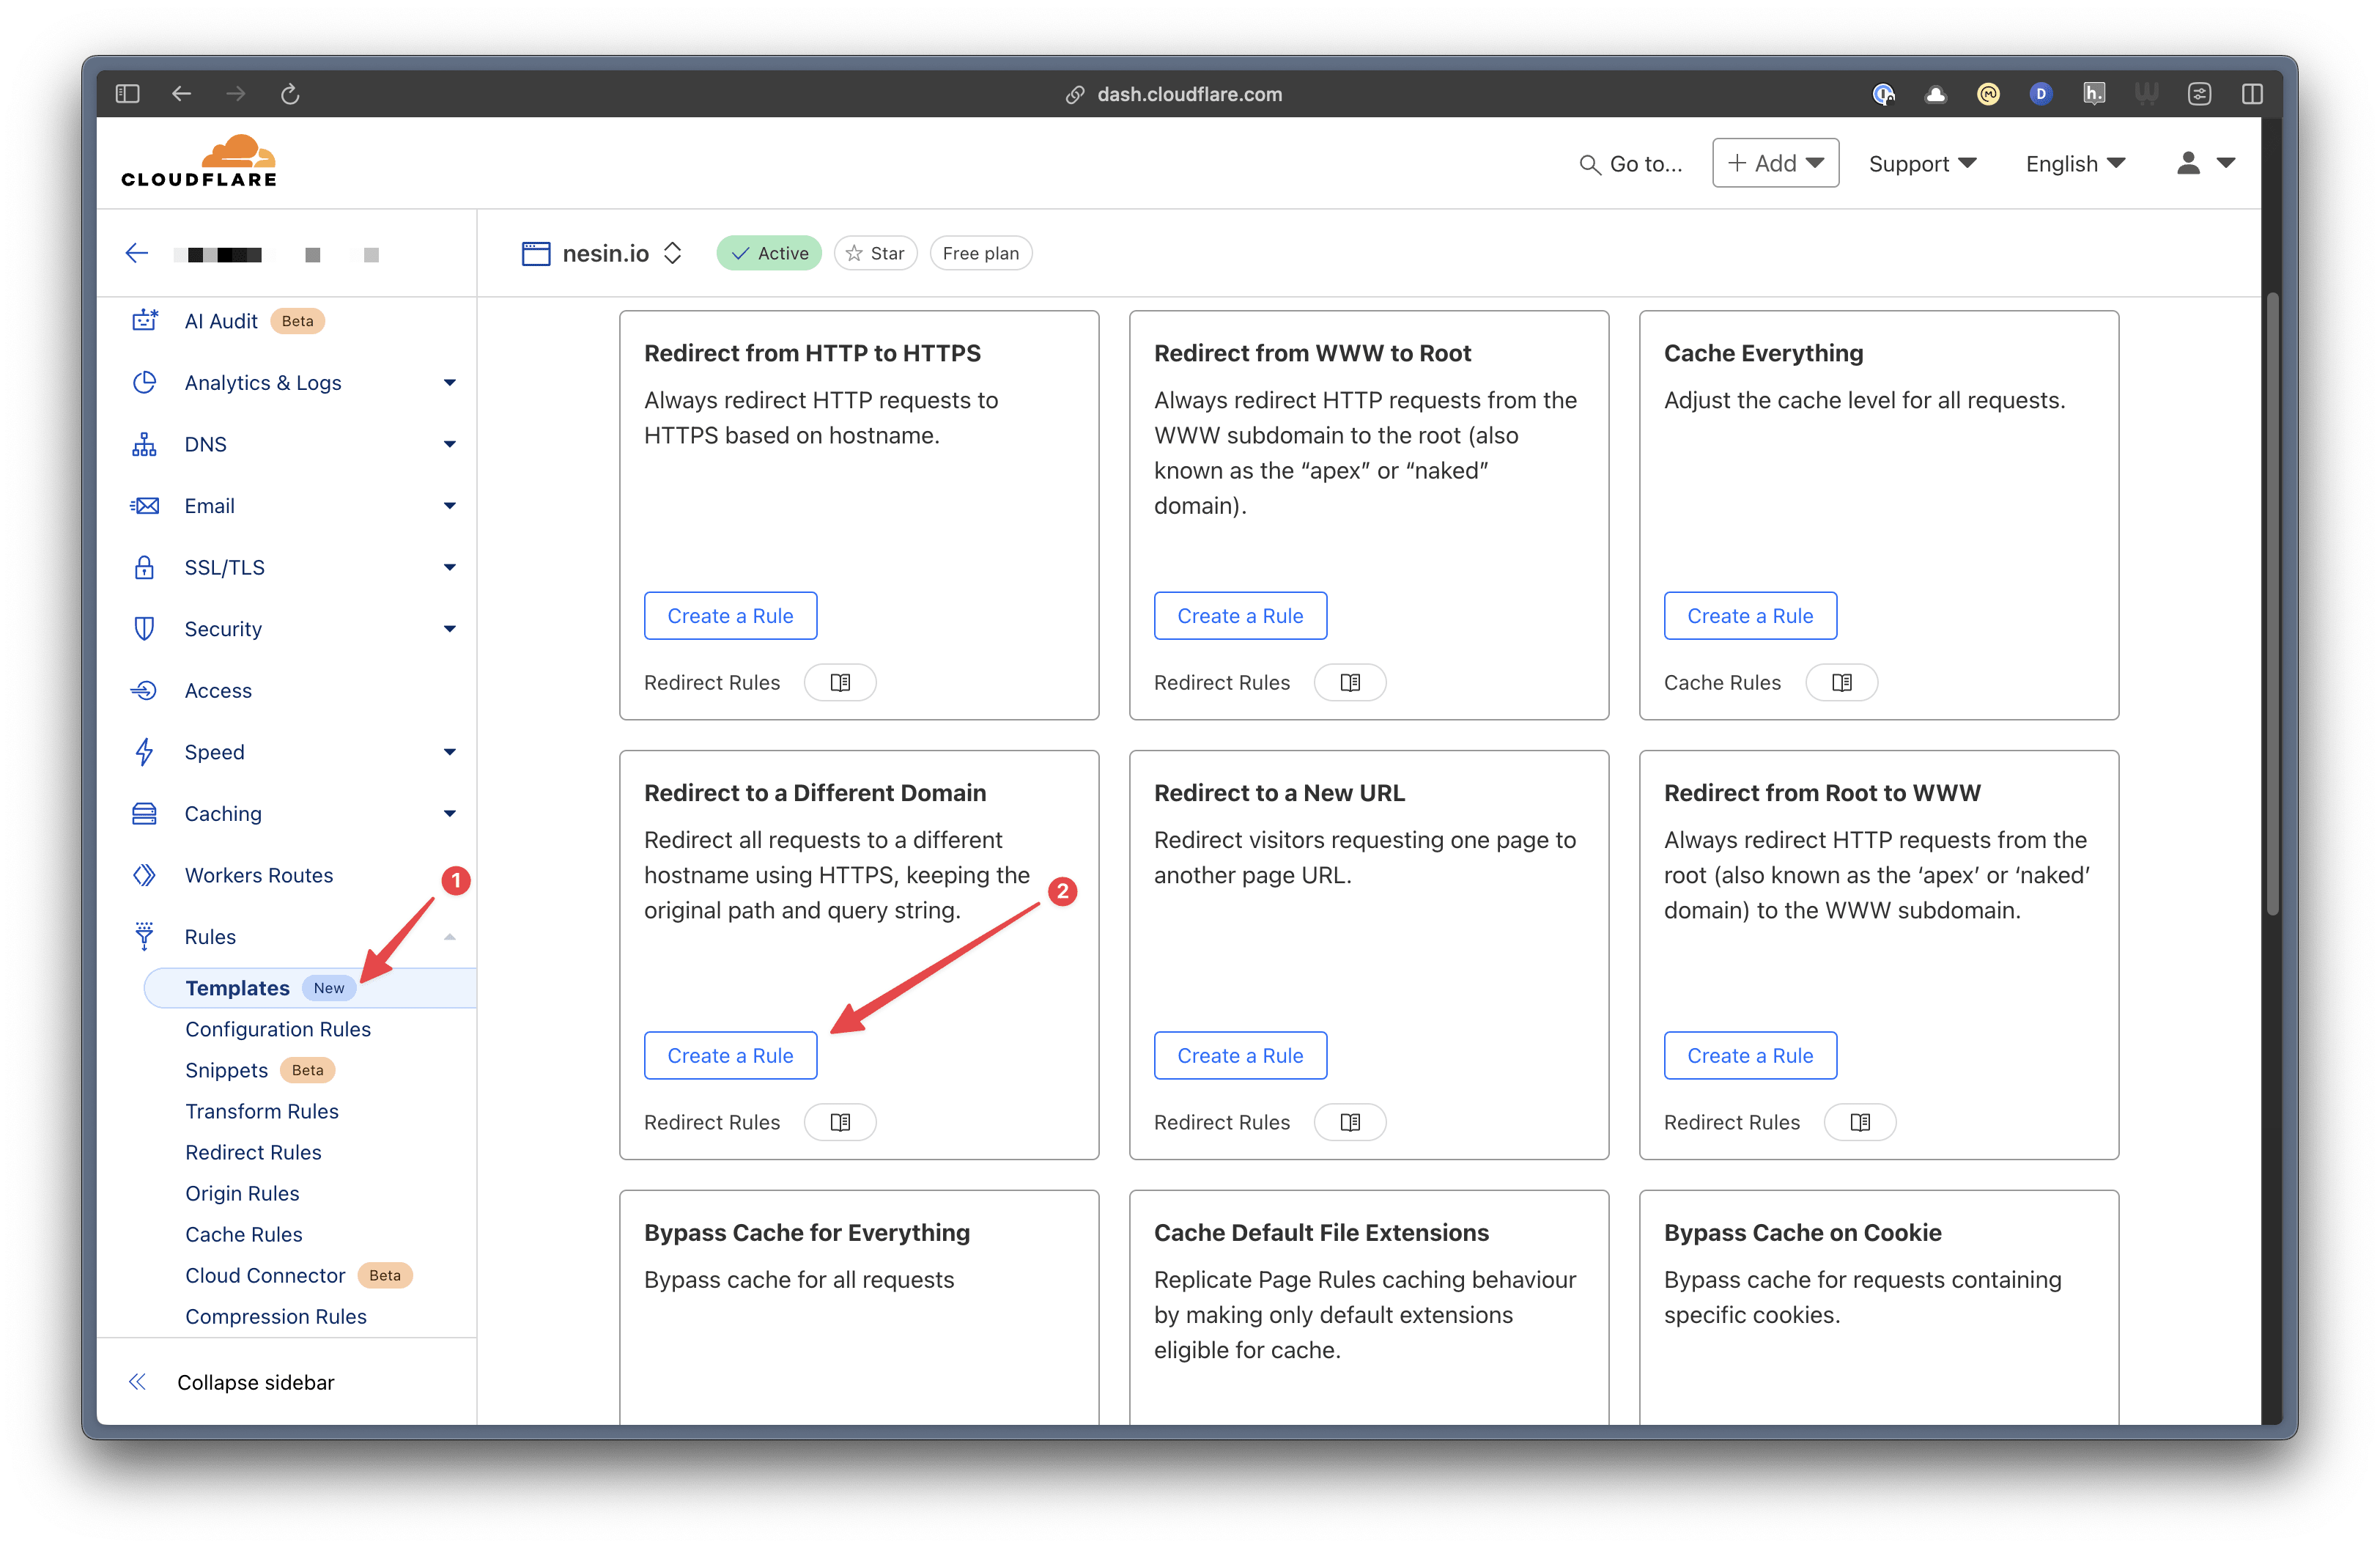The width and height of the screenshot is (2380, 1548).
Task: Open the nesin.io domain switcher
Action: pyautogui.click(x=673, y=253)
